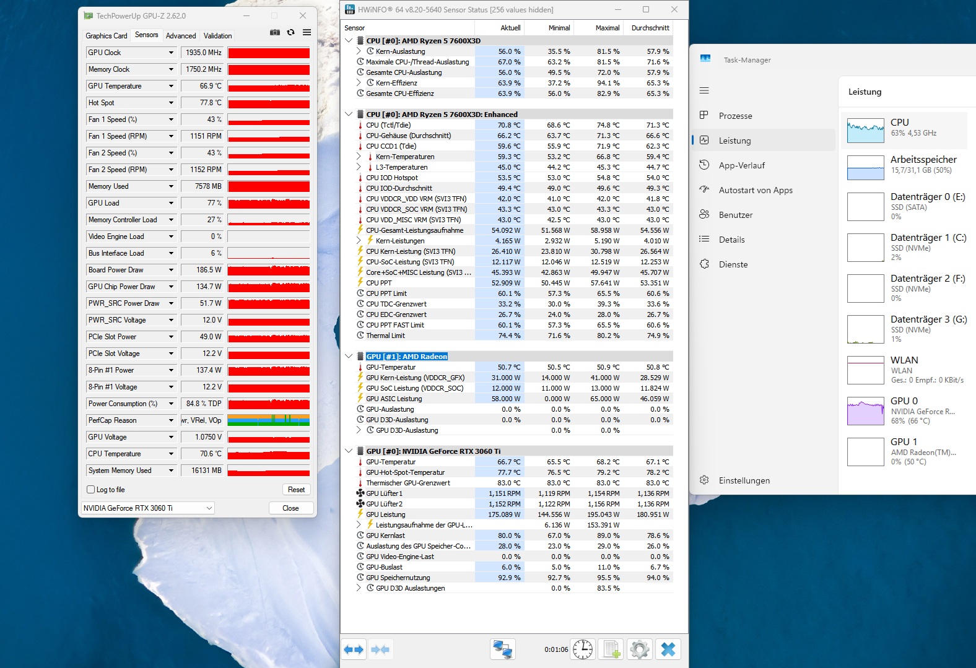Click GPU Speichernutzung row
This screenshot has width=976, height=668.
point(507,578)
